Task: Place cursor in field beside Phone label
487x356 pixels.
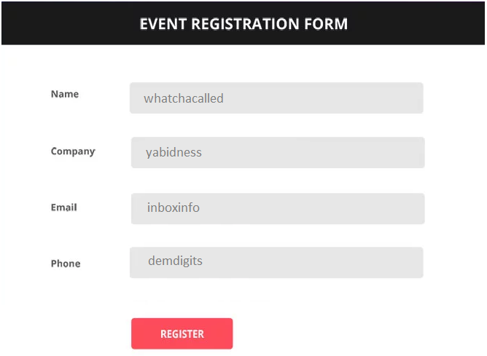Action: 276,263
